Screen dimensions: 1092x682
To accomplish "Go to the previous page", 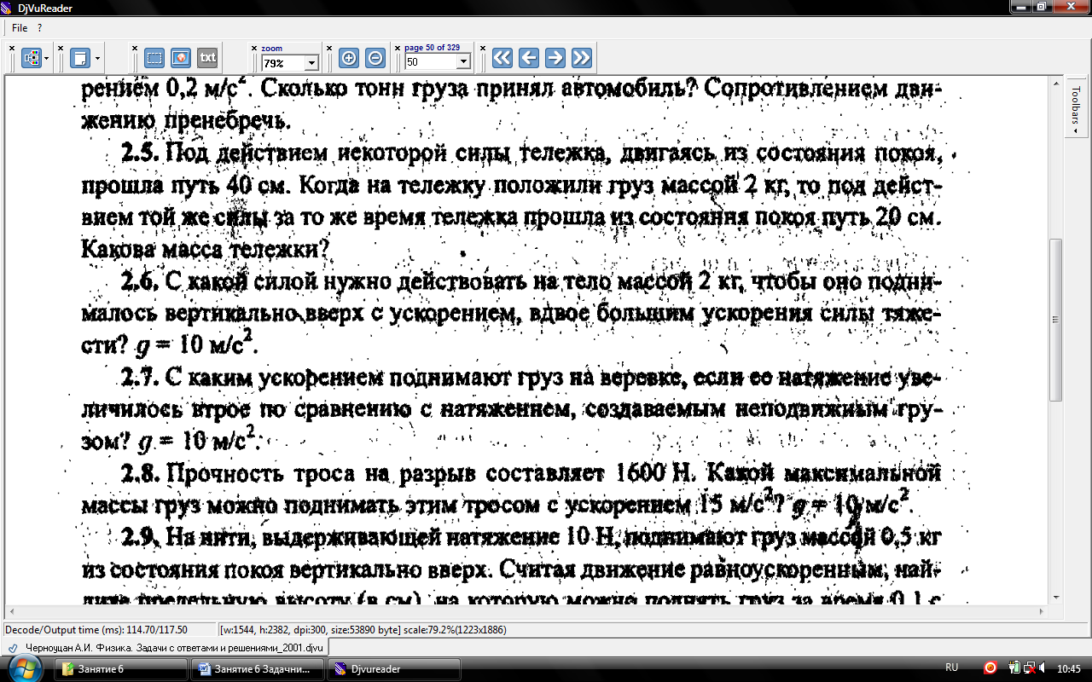I will pos(529,58).
